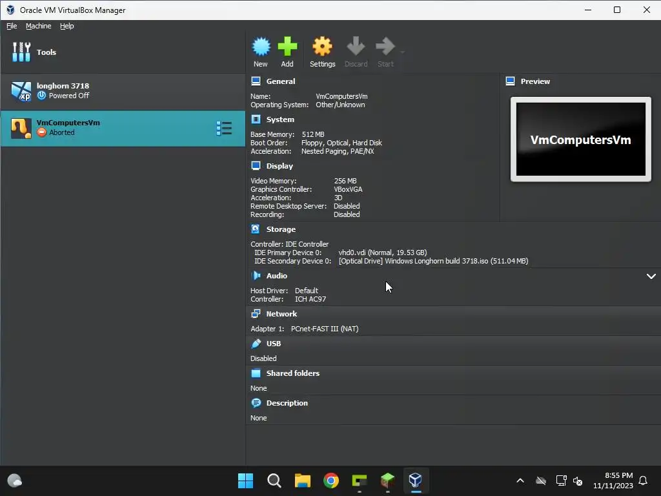Click the Display section header link
The image size is (661, 496).
pyautogui.click(x=280, y=166)
